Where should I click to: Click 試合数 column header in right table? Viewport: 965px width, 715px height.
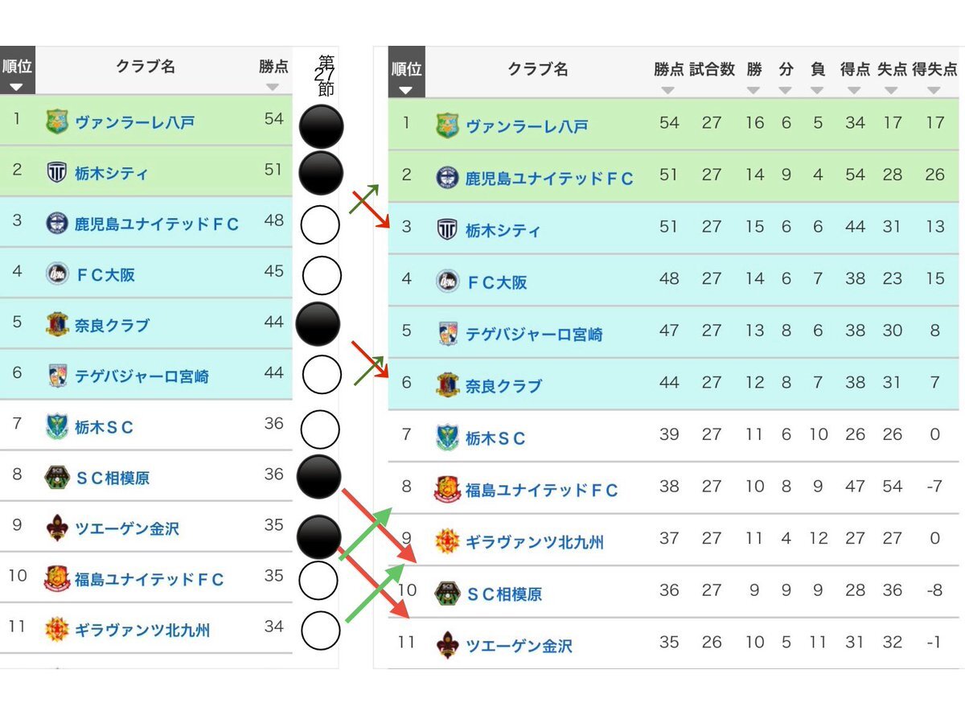[x=712, y=69]
